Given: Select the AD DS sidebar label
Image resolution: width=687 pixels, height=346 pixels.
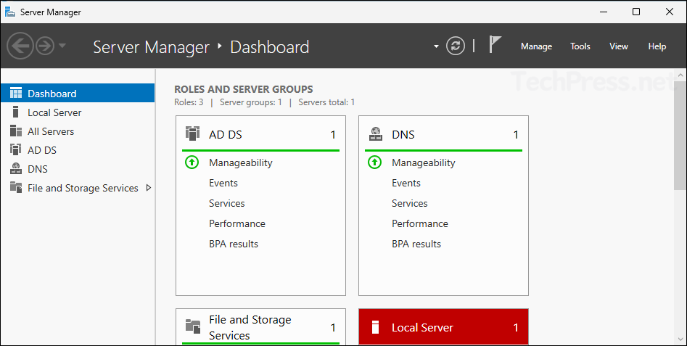Looking at the screenshot, I should 42,150.
